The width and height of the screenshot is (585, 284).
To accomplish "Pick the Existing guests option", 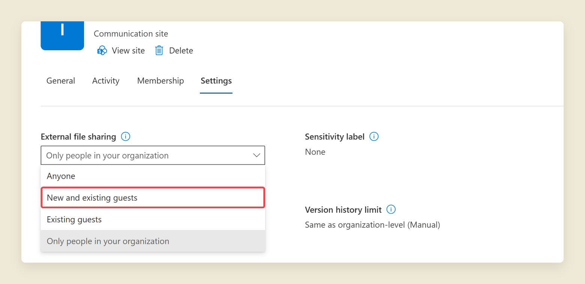I will point(153,219).
